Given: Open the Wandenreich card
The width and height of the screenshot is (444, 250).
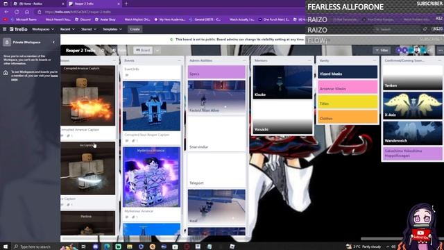Looking at the screenshot, I should (x=413, y=133).
